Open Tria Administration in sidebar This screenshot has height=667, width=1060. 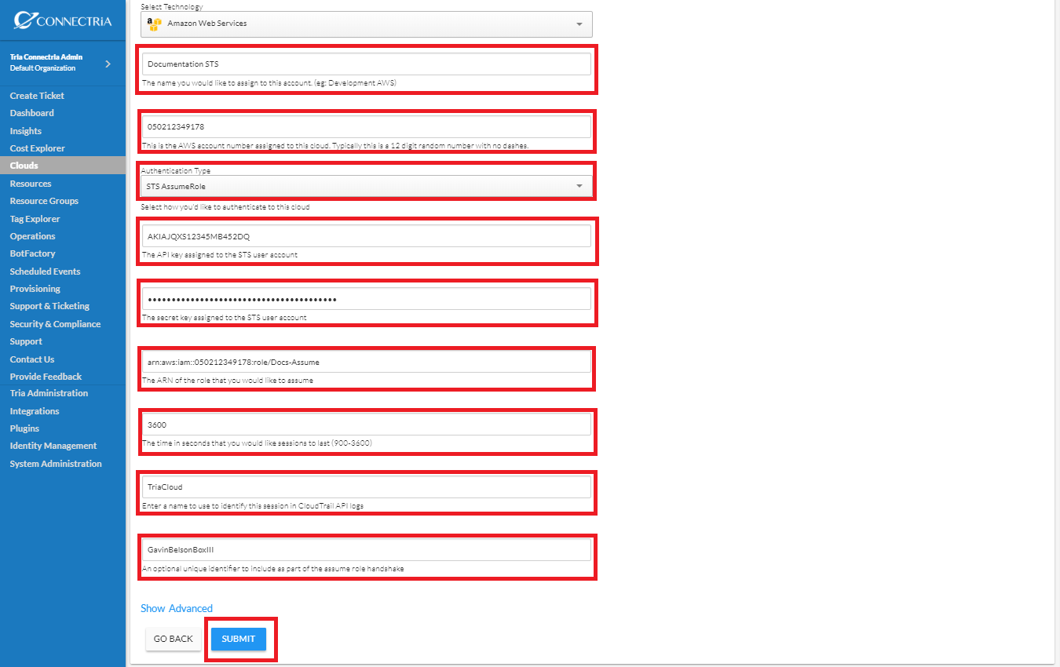49,393
